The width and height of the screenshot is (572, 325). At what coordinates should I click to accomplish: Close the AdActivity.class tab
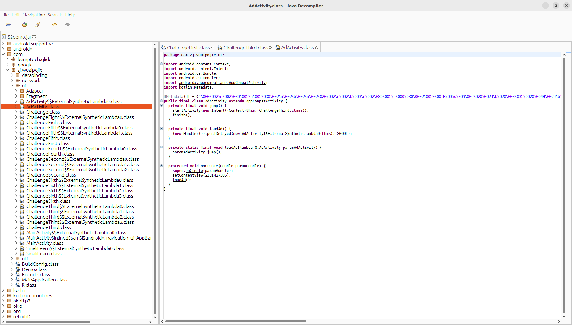316,47
